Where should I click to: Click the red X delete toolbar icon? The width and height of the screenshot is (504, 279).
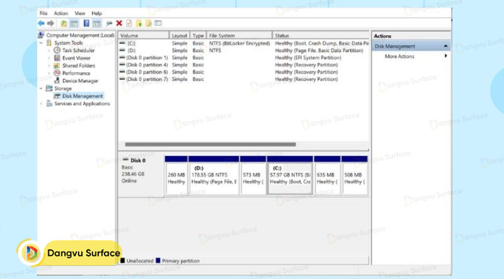[x=119, y=23]
